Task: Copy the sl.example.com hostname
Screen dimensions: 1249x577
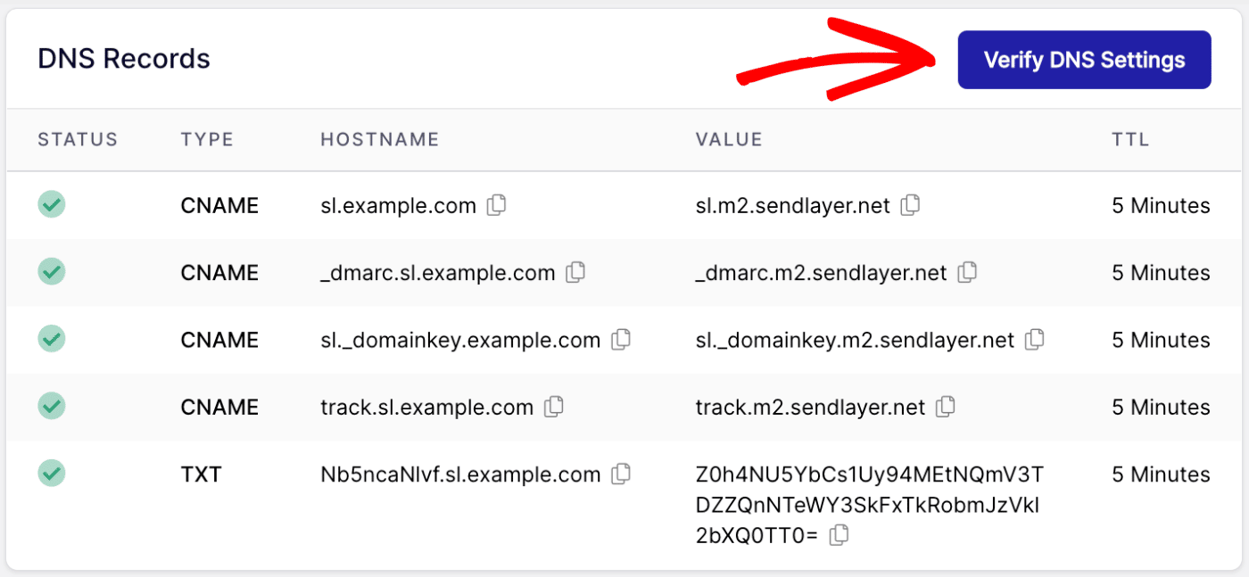Action: click(497, 205)
